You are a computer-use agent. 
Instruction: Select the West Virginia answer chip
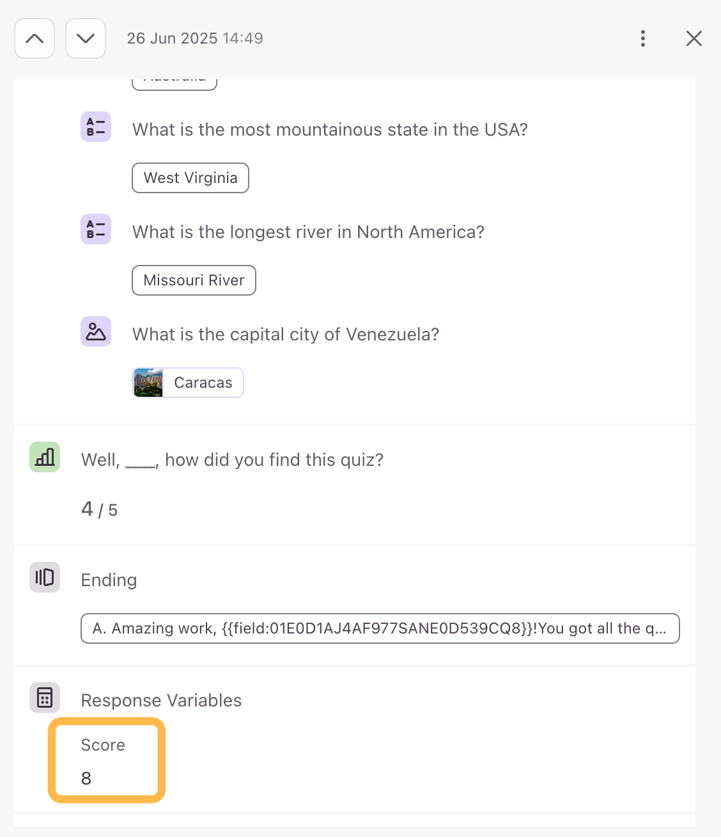(190, 178)
